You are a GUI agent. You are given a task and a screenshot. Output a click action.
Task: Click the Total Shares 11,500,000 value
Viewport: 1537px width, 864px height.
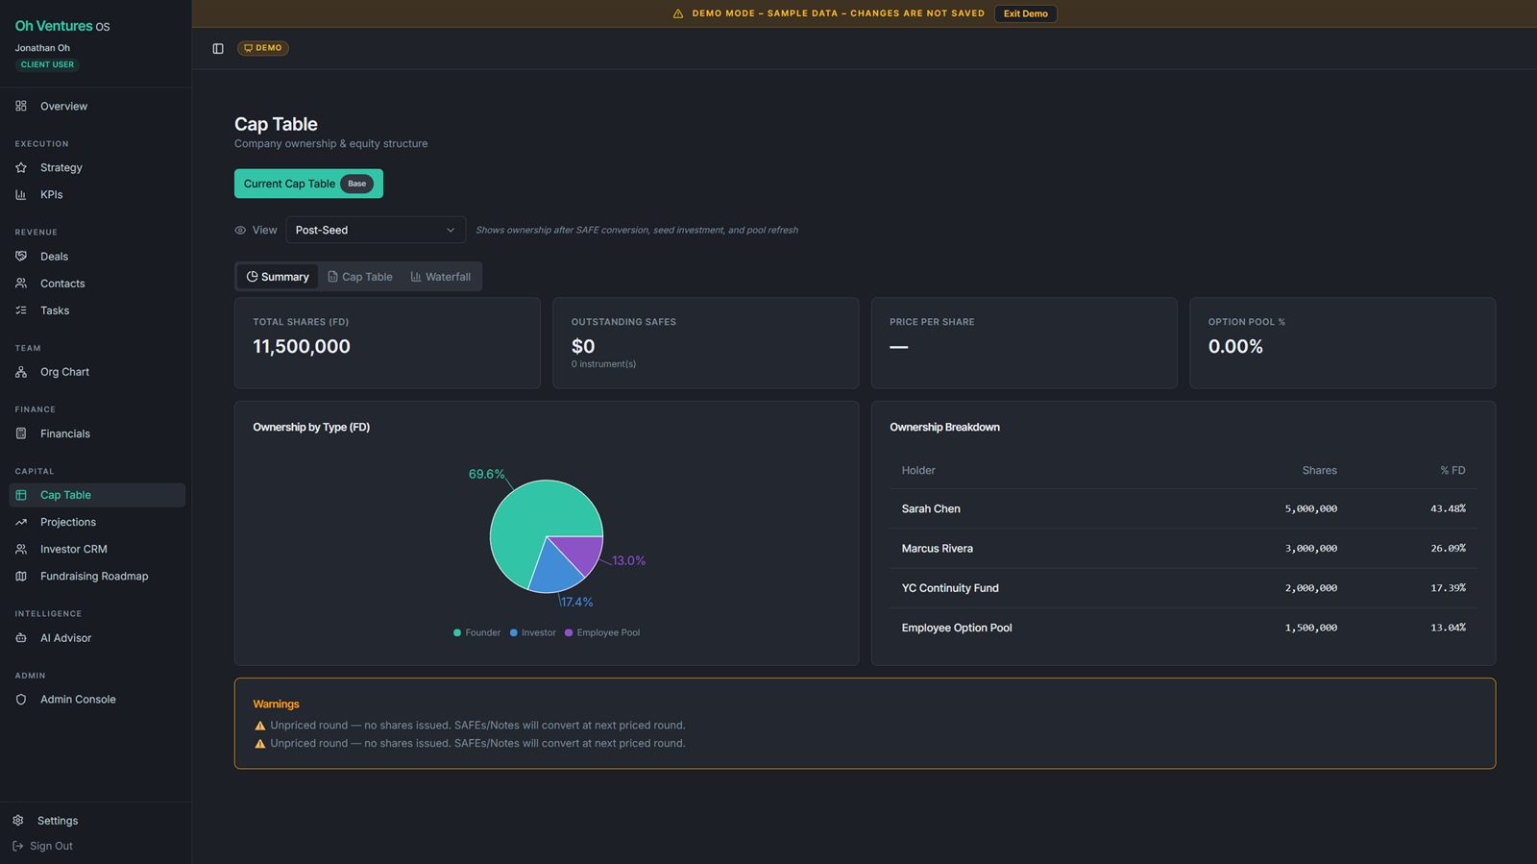point(302,346)
